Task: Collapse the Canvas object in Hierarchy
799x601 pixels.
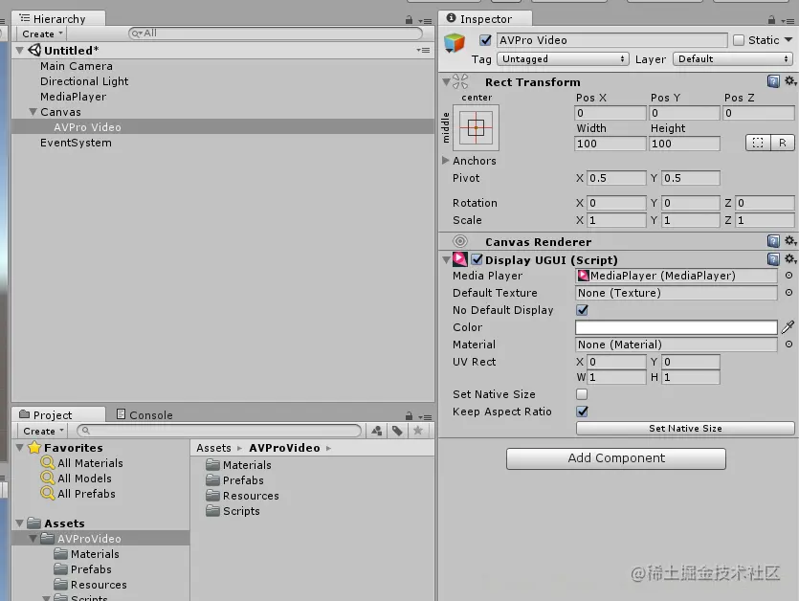Action: [33, 112]
